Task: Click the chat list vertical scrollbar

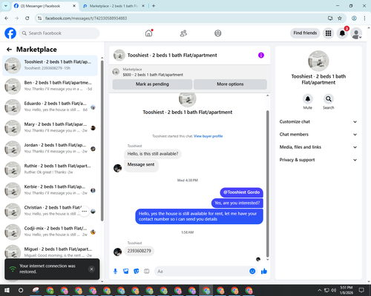Action: [x=102, y=141]
